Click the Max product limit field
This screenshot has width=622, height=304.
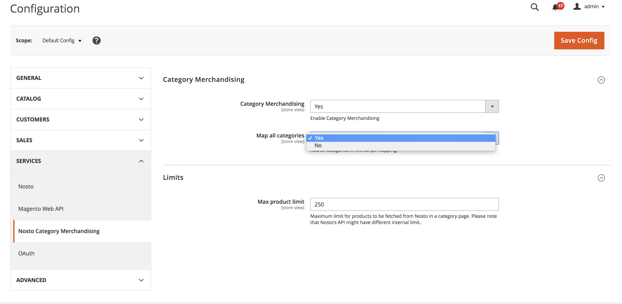(404, 204)
